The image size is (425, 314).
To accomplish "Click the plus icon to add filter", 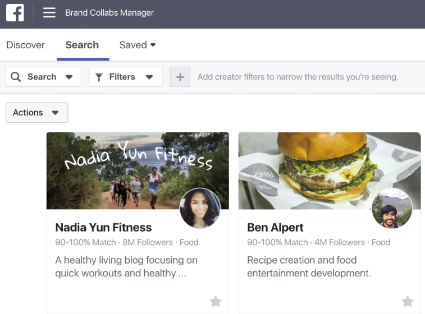I will tap(180, 77).
